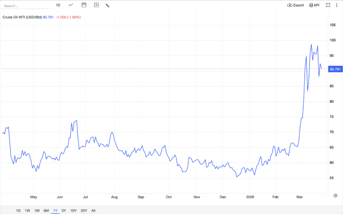Click the 105 y-axis label

333,25
